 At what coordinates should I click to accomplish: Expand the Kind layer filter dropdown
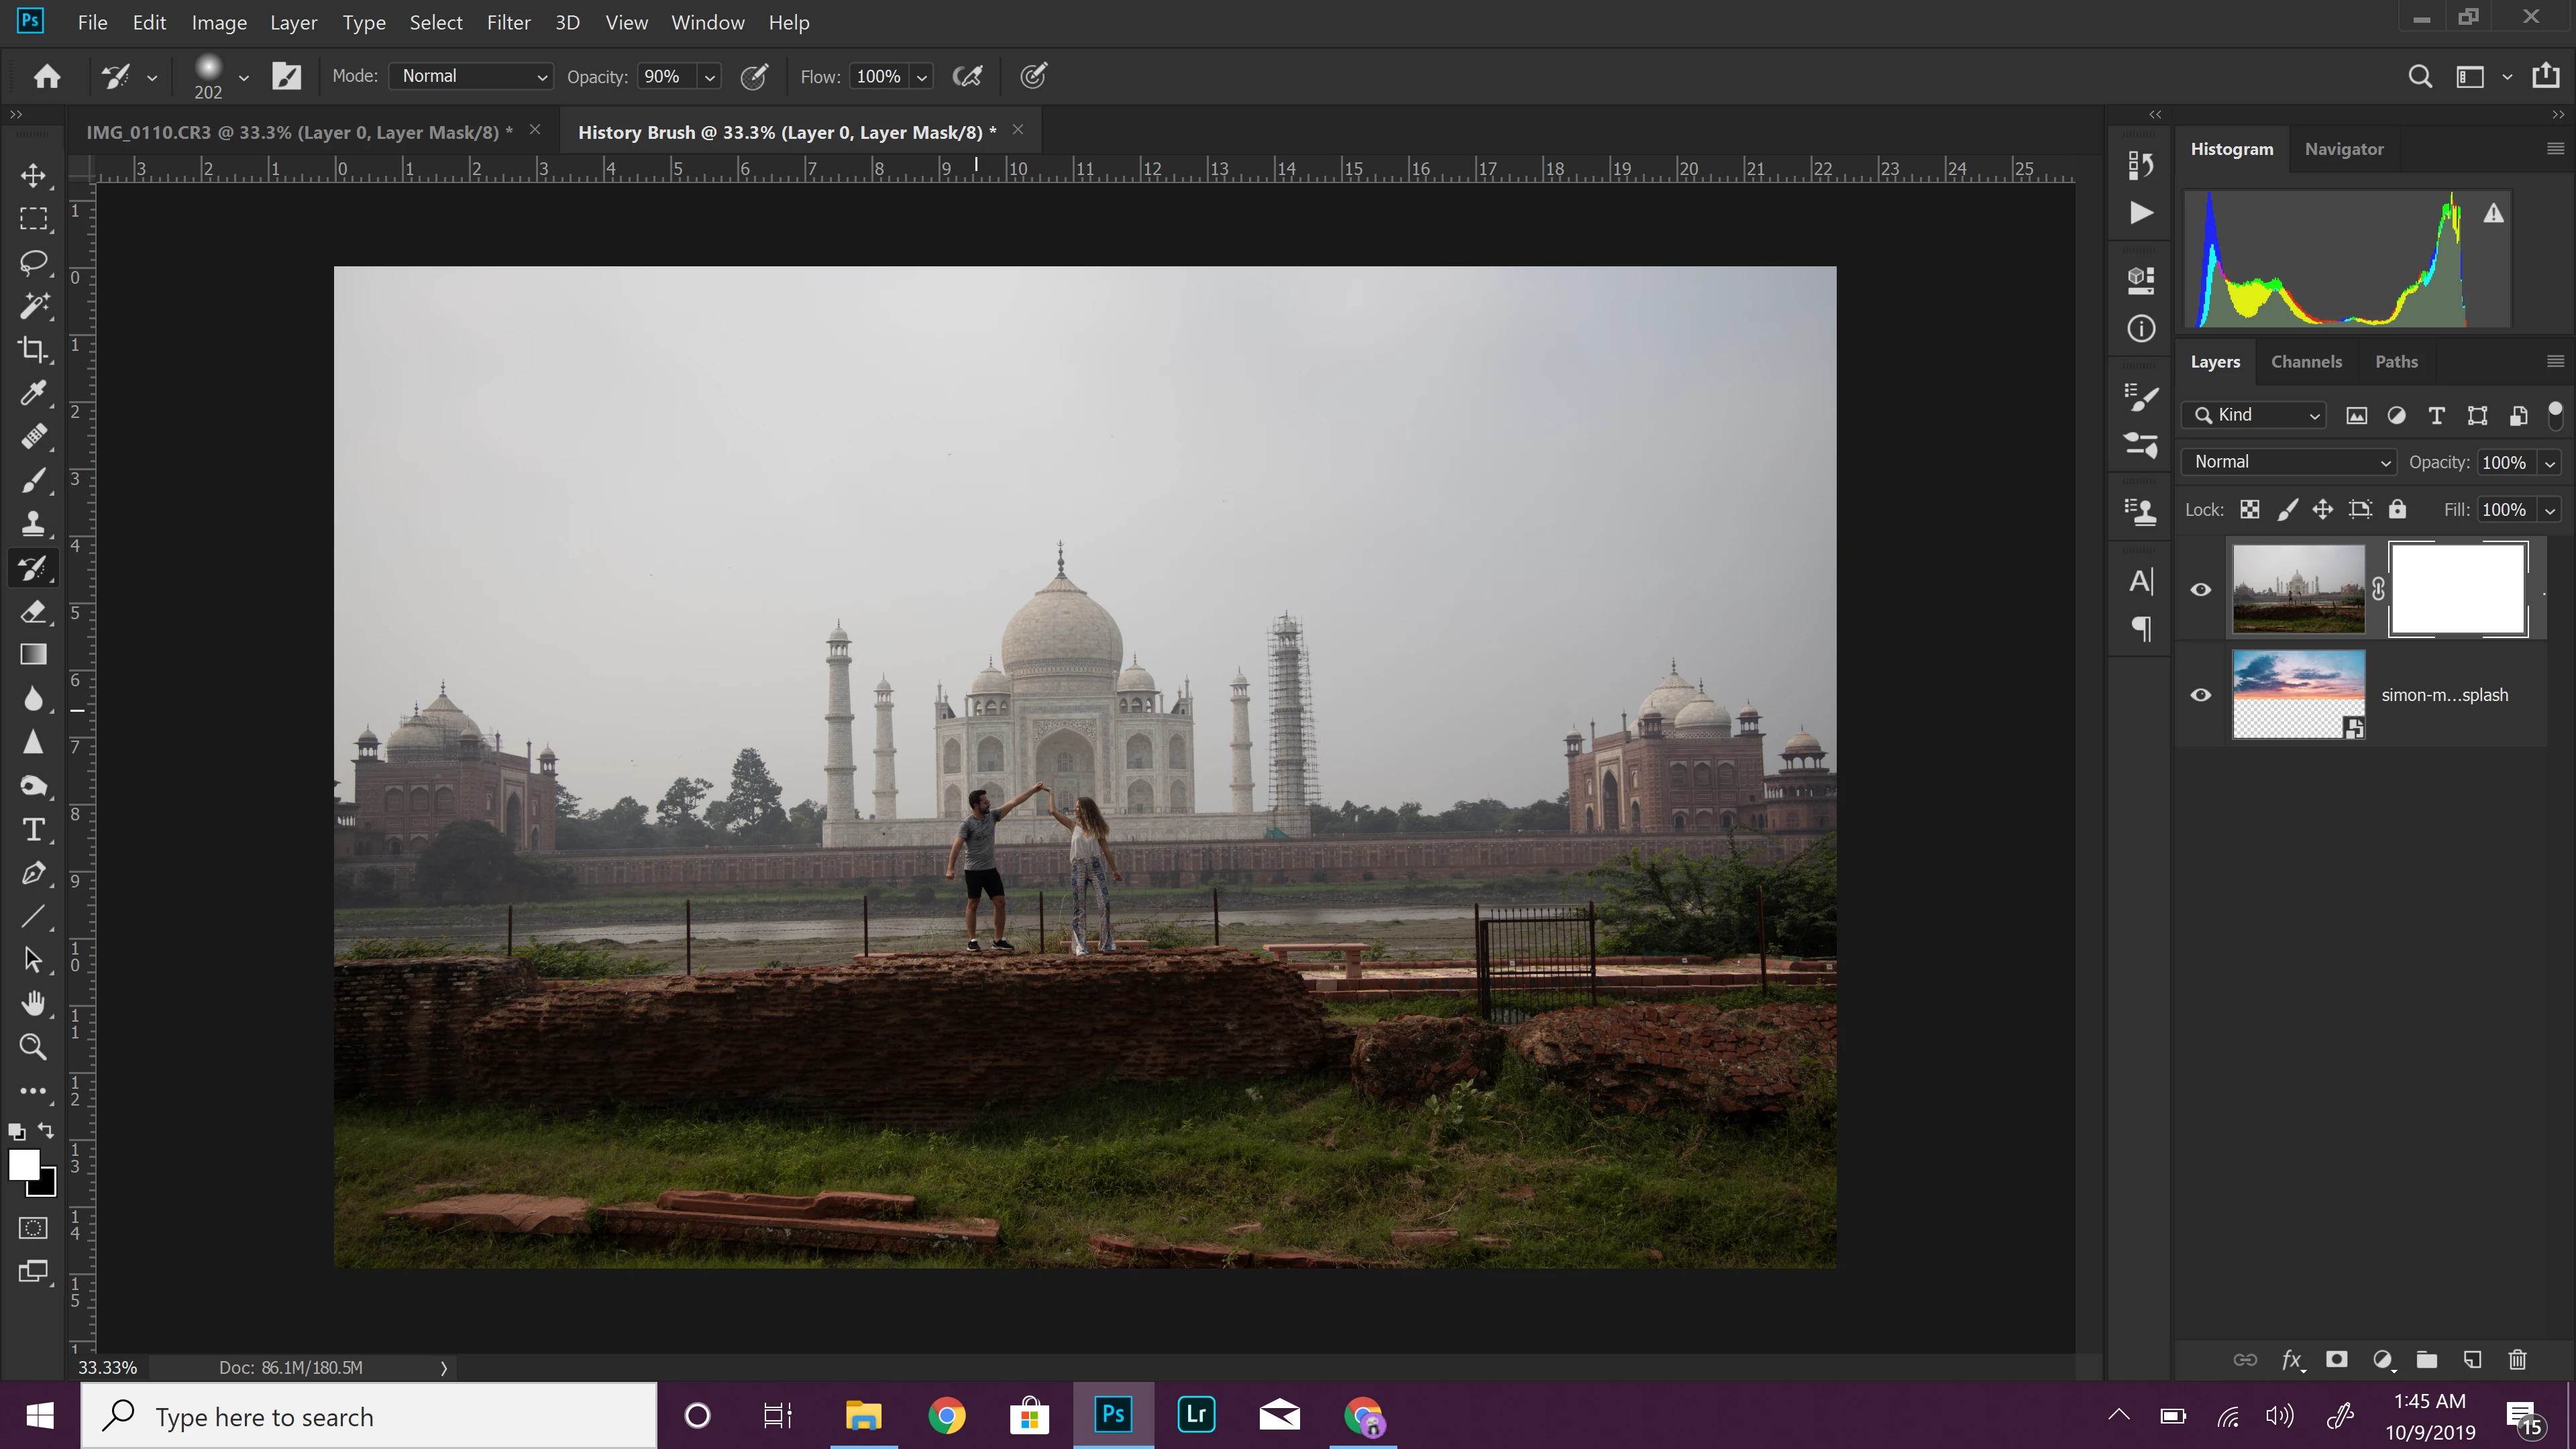(2254, 415)
